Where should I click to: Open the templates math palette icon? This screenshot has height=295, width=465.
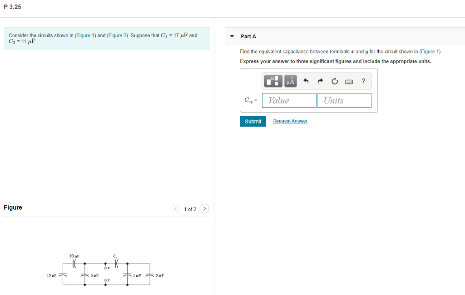273,81
